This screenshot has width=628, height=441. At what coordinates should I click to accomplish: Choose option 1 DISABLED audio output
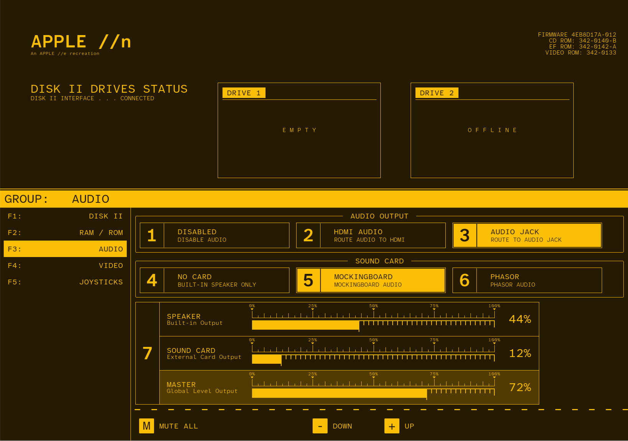214,235
